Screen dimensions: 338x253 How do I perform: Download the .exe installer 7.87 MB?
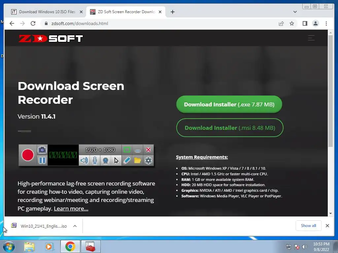point(229,104)
